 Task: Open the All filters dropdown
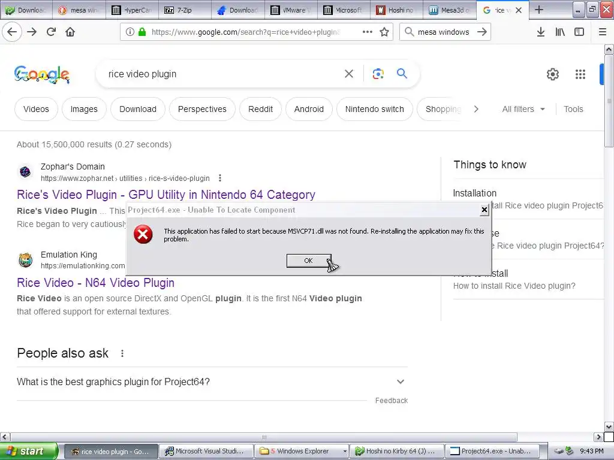[523, 109]
